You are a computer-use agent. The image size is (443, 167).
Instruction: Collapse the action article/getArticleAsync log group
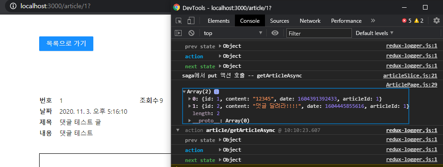(178, 130)
